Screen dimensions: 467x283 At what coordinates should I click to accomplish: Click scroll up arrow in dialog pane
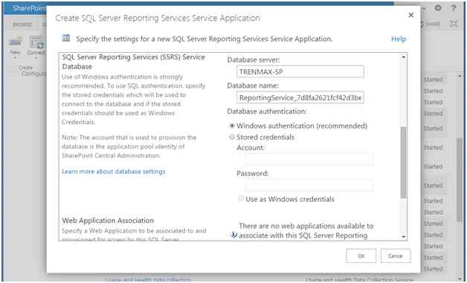tap(404, 57)
